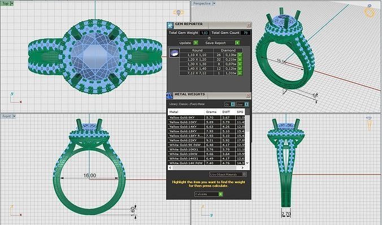This screenshot has width=382, height=225.
Task: Sort by the Grams column header
Action: [212, 112]
